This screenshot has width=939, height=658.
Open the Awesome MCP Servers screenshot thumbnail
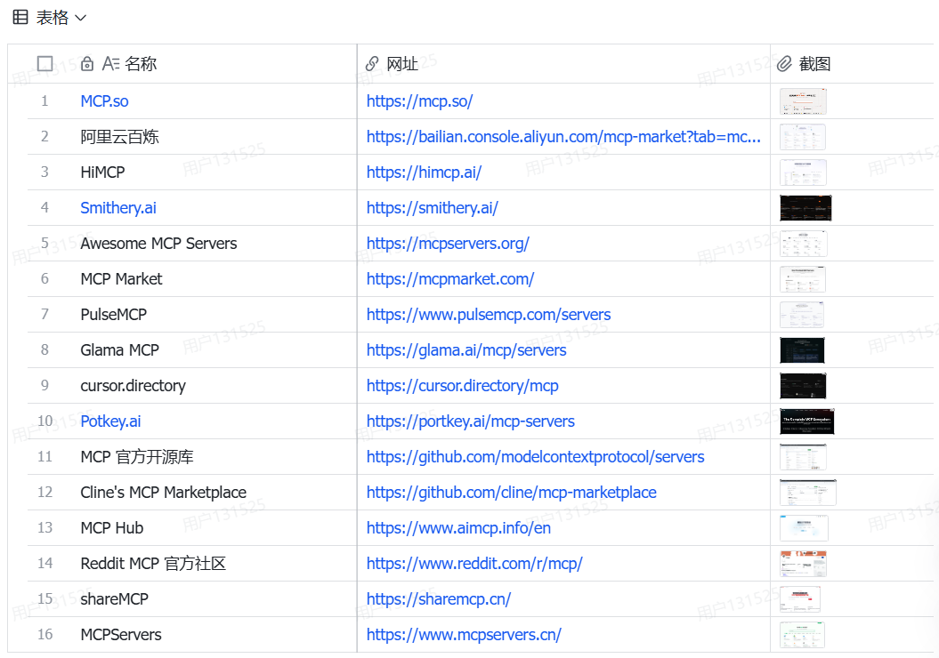click(x=803, y=244)
